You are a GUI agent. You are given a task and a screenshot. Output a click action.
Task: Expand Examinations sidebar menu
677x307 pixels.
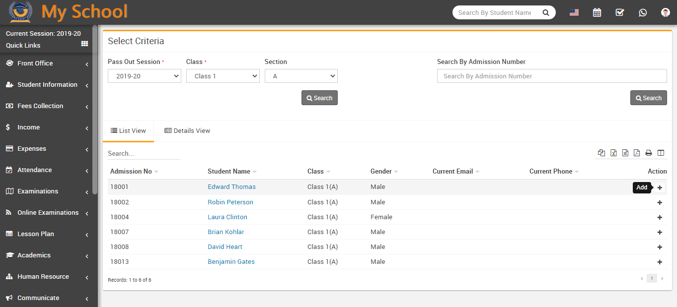click(46, 191)
